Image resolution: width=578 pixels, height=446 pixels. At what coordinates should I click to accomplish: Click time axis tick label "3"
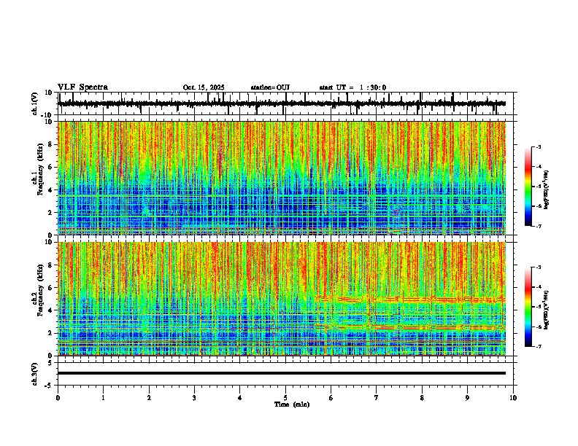[194, 398]
